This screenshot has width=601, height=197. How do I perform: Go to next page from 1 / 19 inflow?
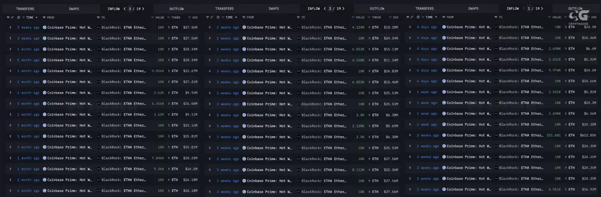pos(542,8)
